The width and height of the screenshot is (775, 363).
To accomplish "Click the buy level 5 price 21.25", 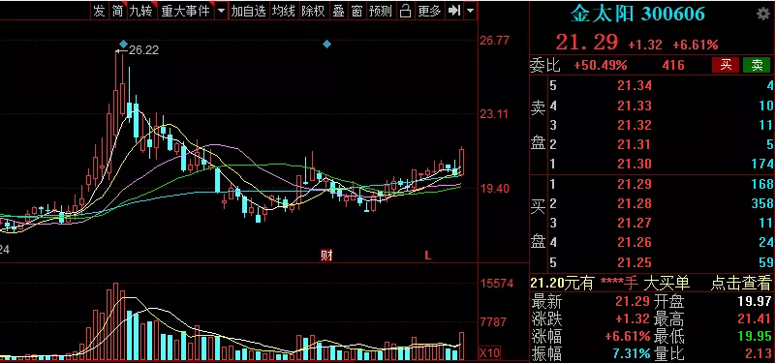I will tap(635, 262).
